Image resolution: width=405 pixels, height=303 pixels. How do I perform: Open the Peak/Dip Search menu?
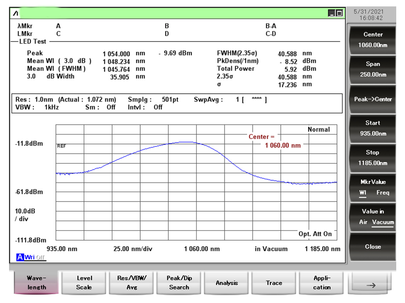[x=179, y=283]
